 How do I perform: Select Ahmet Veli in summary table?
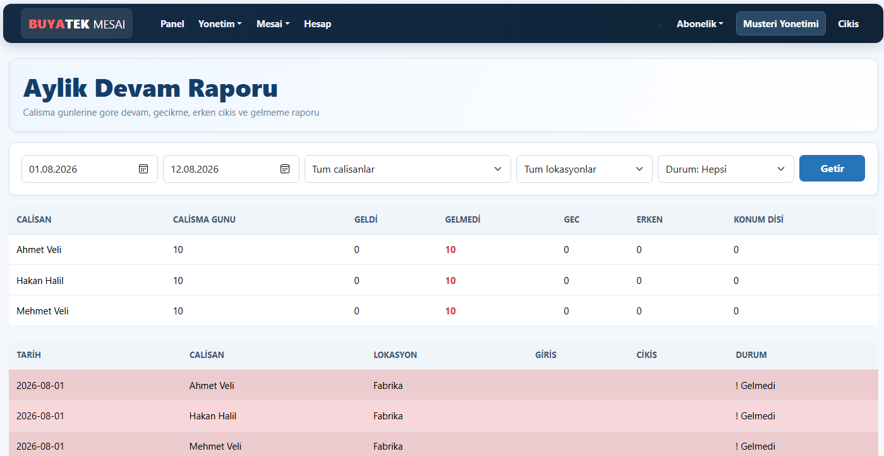click(39, 250)
